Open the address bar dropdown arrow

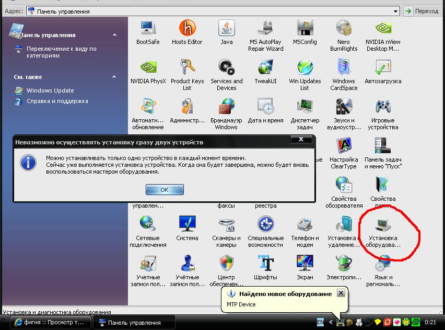tap(395, 12)
